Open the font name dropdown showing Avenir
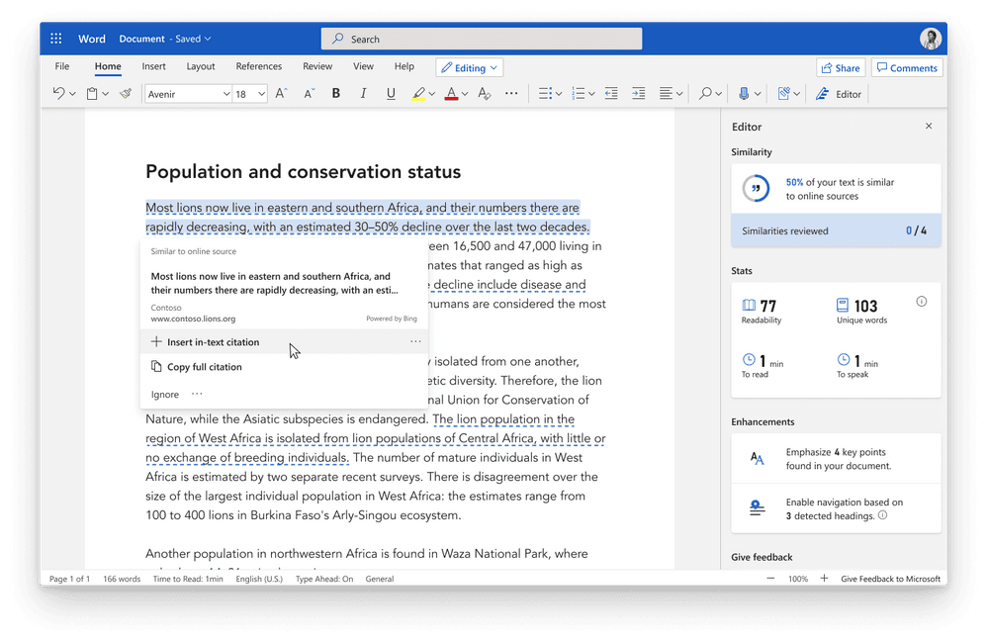Image resolution: width=987 pixels, height=642 pixels. tap(187, 93)
